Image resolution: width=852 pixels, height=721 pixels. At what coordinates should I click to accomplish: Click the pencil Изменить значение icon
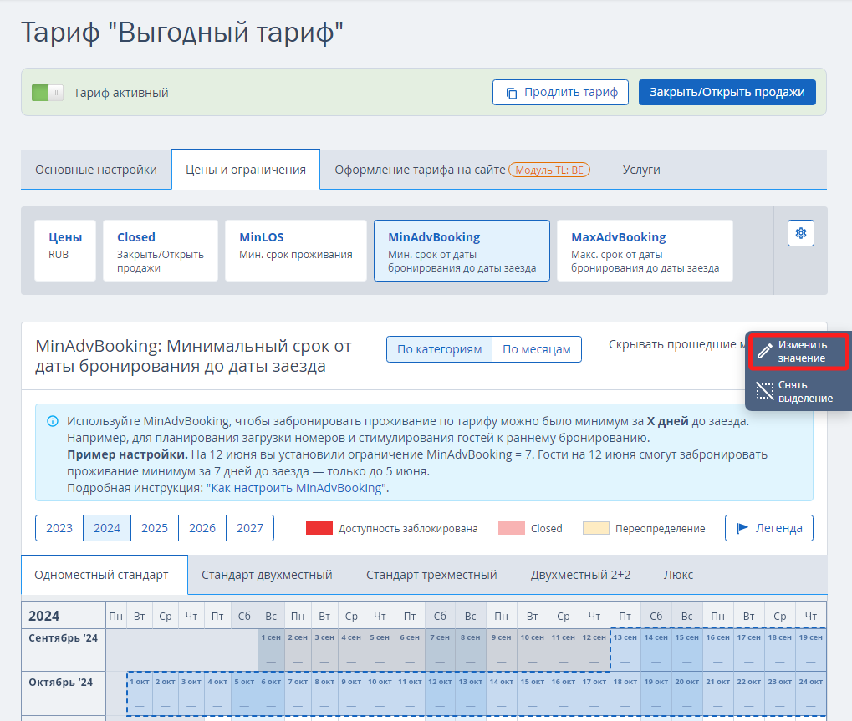(764, 351)
